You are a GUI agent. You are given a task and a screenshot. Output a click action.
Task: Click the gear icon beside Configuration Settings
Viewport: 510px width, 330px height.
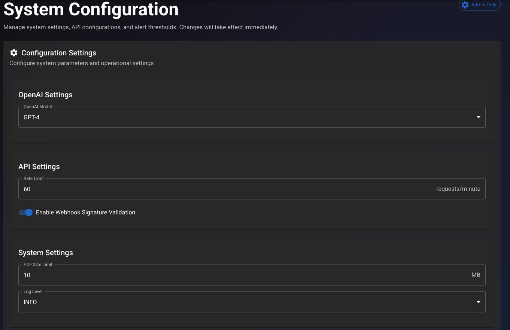[x=14, y=53]
